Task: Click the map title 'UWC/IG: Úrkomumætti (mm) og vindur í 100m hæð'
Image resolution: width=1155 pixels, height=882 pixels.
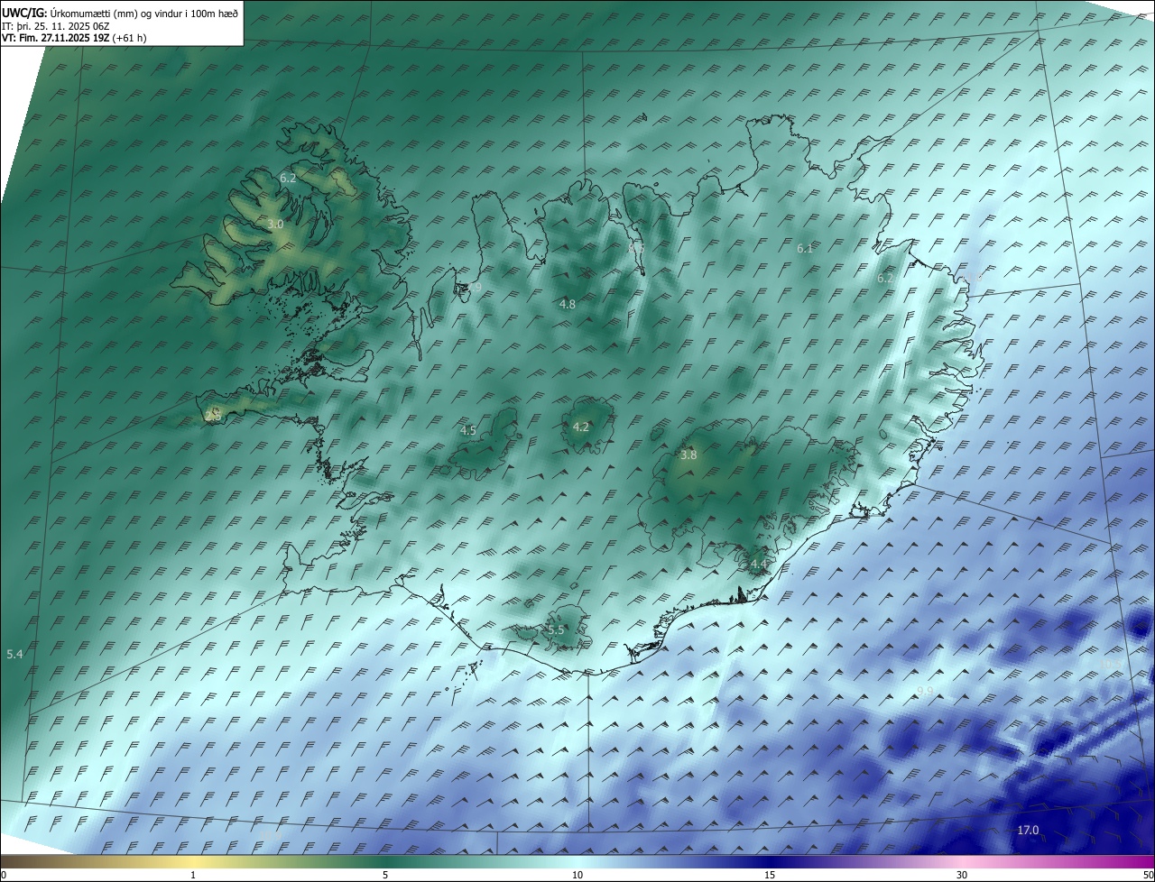Action: pyautogui.click(x=120, y=14)
